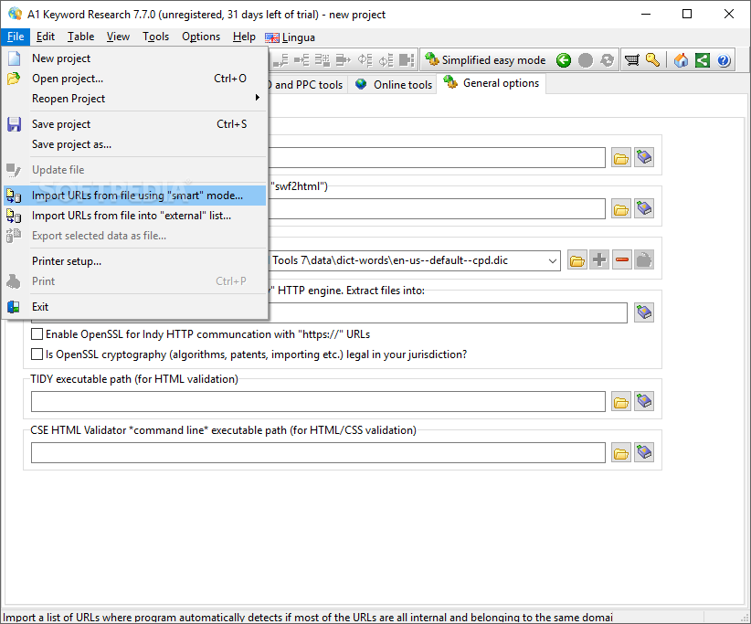Screen dimensions: 751x624
Task: Click first path input field at top
Action: pyautogui.click(x=437, y=157)
